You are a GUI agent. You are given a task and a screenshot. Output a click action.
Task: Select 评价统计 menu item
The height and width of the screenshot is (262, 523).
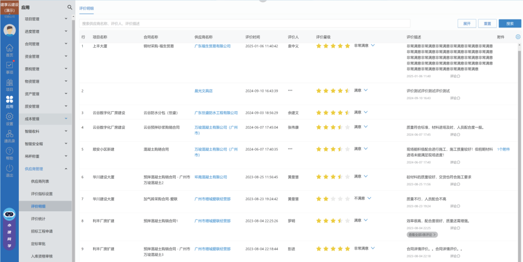coord(38,219)
